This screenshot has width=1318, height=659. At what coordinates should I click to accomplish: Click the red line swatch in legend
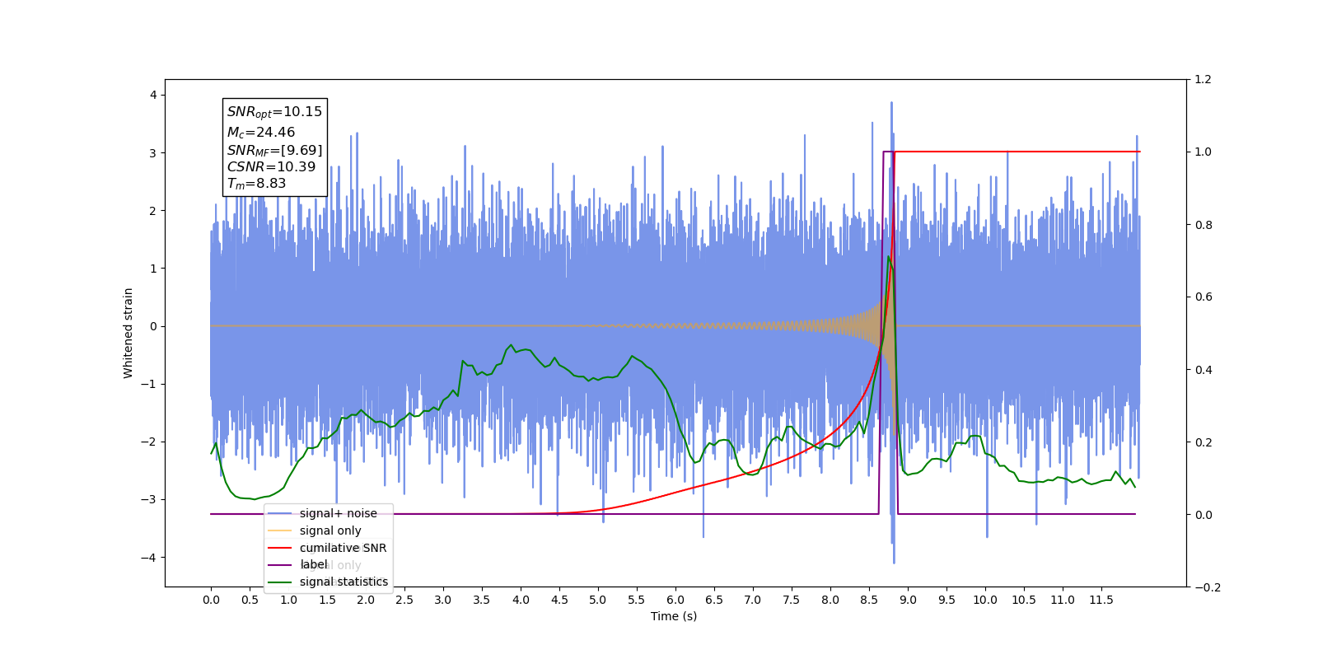coord(280,548)
